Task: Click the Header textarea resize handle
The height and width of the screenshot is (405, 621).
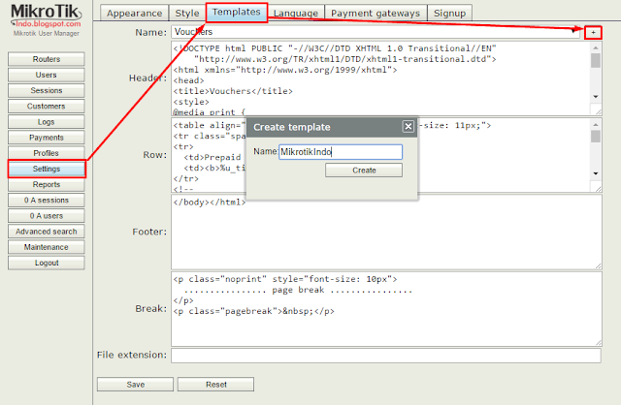Action: coord(598,111)
